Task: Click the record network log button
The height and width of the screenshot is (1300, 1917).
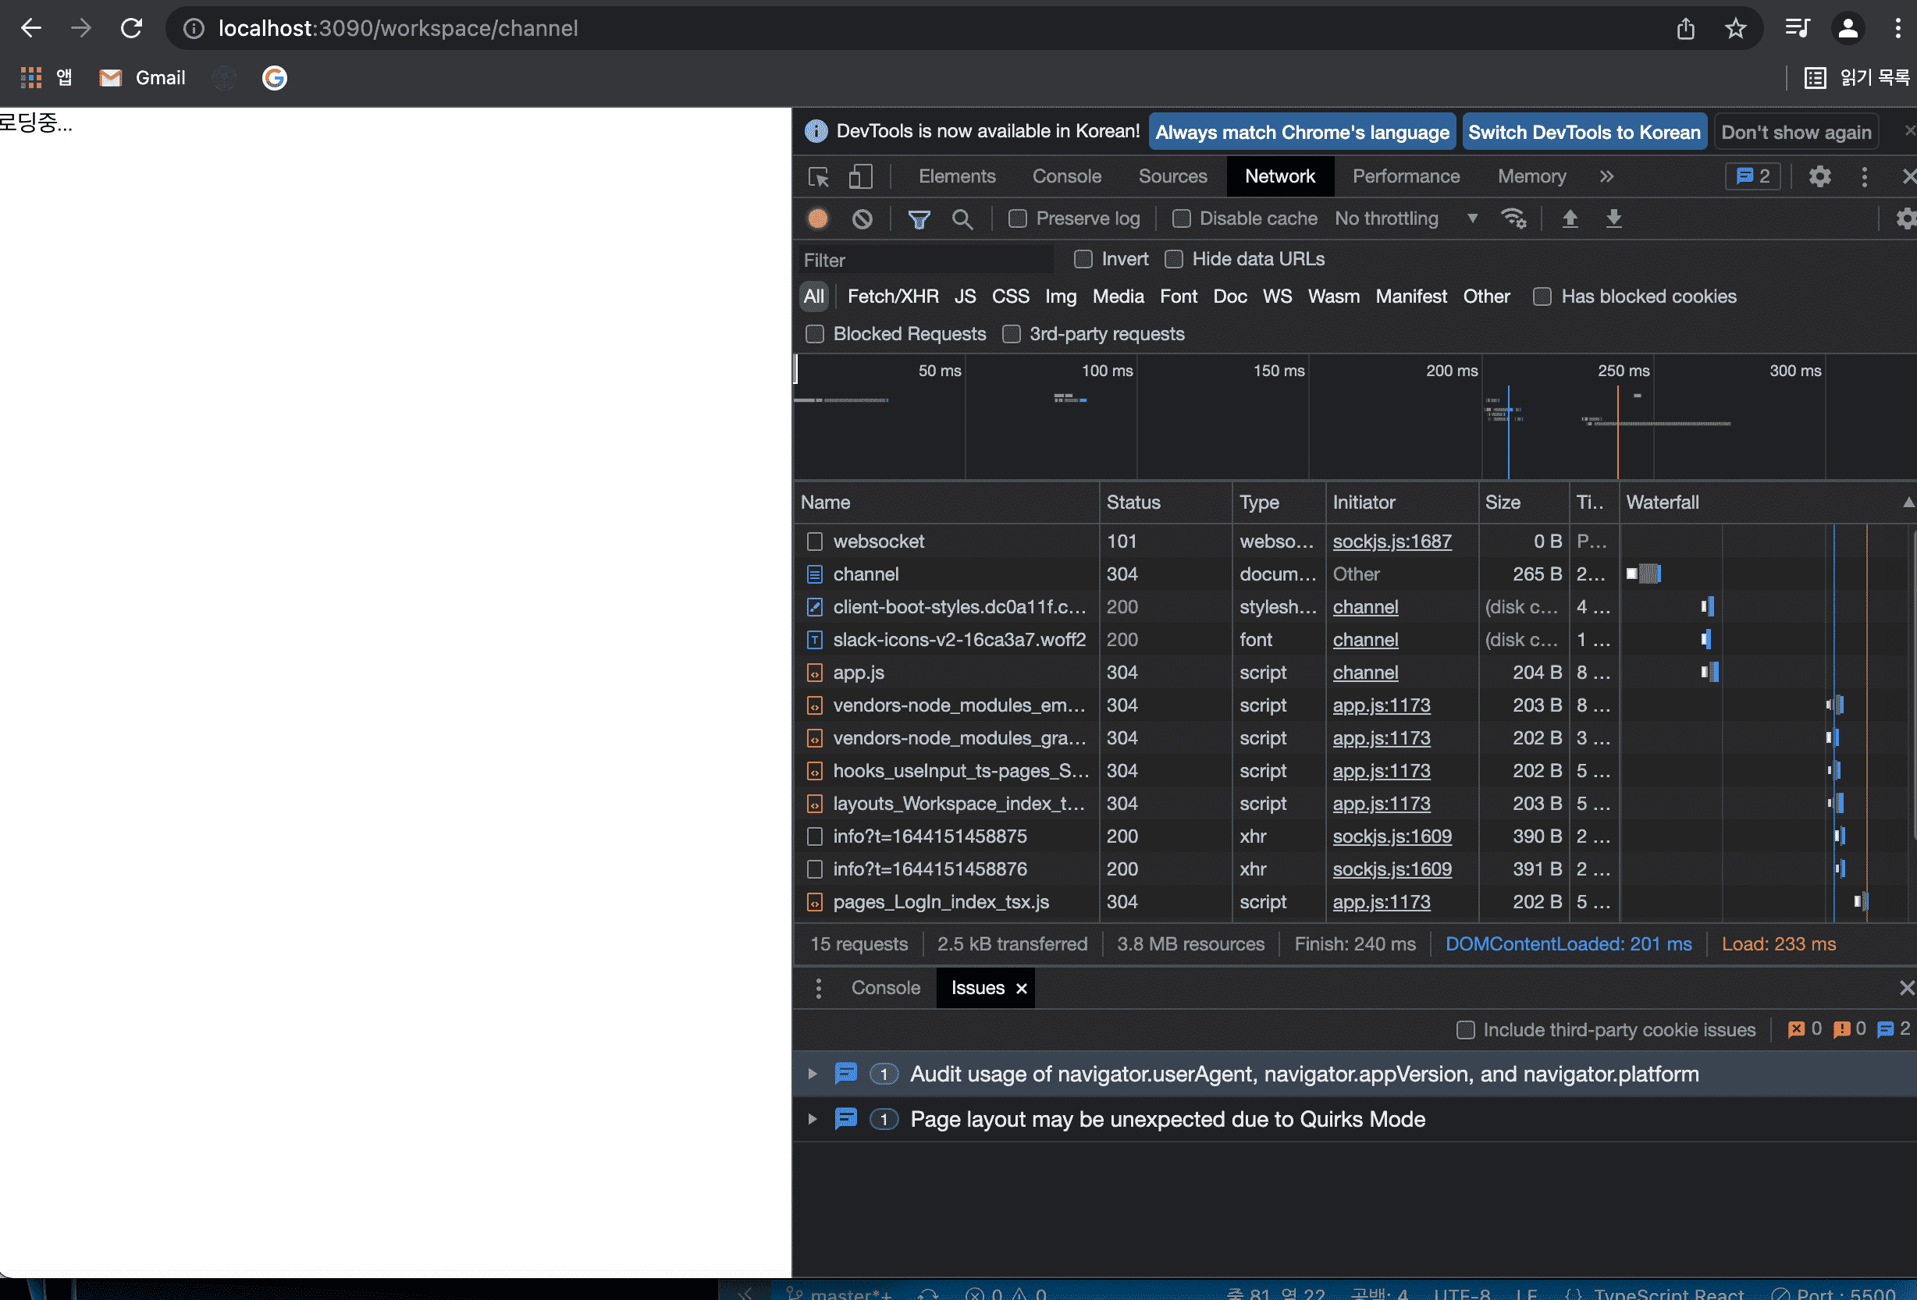Action: click(x=817, y=218)
